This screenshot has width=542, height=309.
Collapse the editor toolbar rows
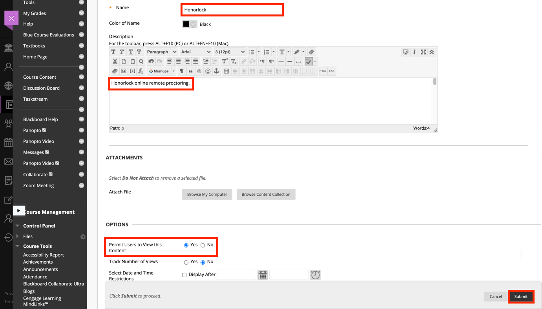432,52
